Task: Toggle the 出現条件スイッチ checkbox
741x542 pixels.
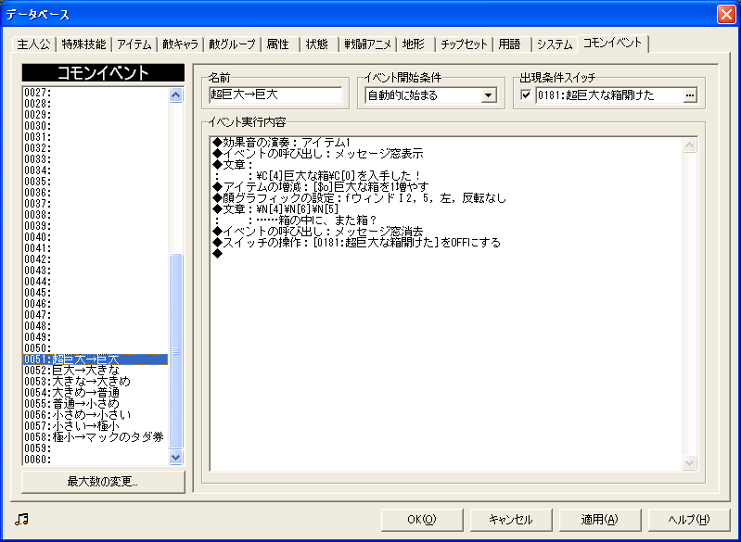Action: coord(526,95)
